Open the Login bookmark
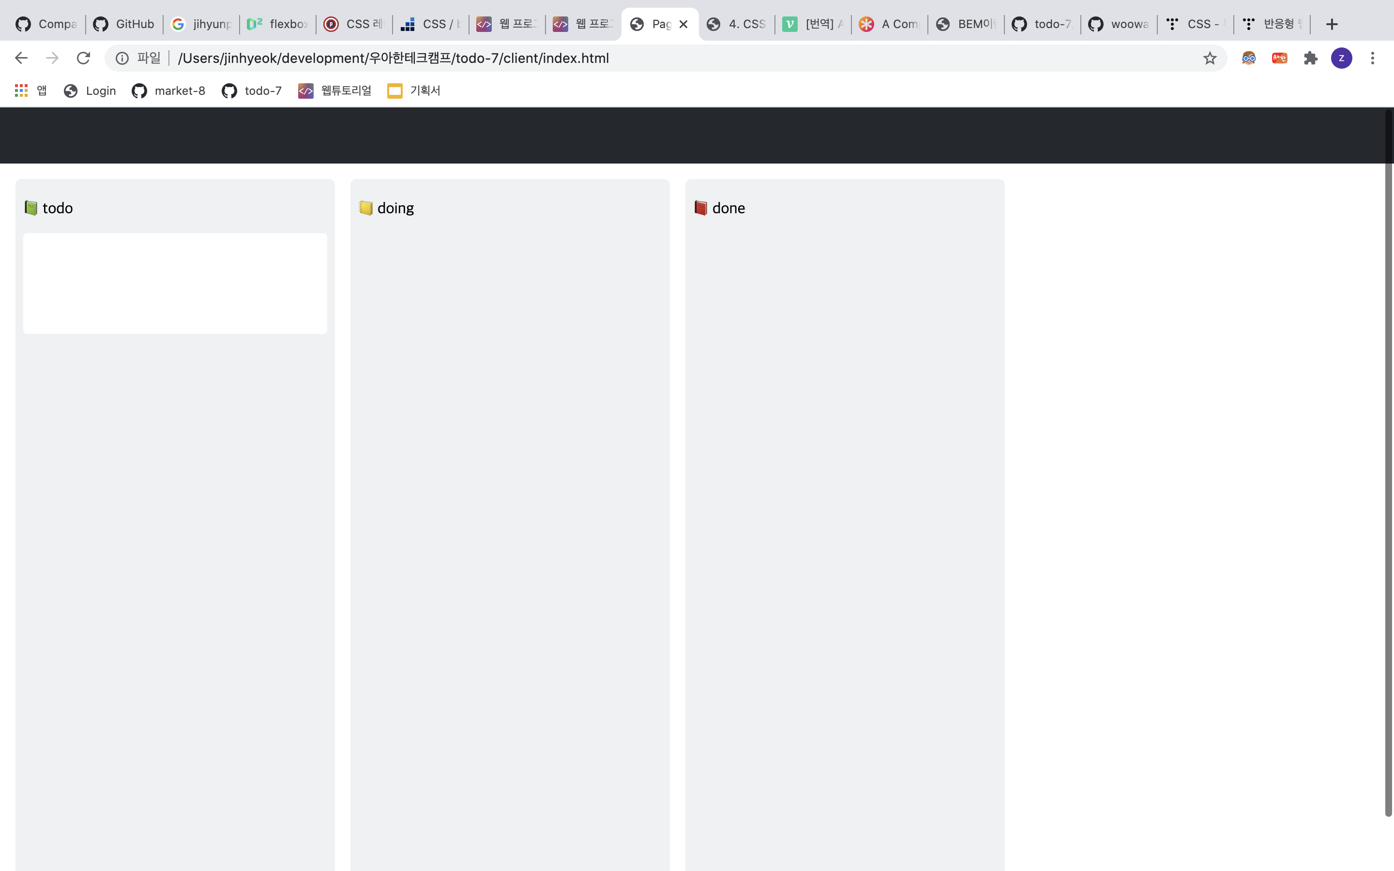 coord(90,90)
